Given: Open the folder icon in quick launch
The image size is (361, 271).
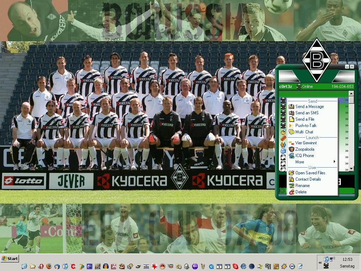Looking at the screenshot, I should [32, 267].
